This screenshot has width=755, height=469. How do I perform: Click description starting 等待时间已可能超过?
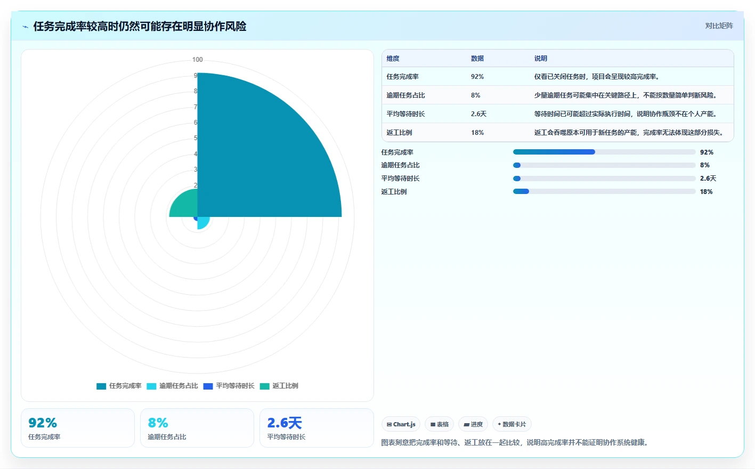[627, 114]
